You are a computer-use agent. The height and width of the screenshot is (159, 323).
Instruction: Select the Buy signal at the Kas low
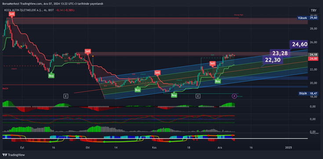tap(174, 95)
